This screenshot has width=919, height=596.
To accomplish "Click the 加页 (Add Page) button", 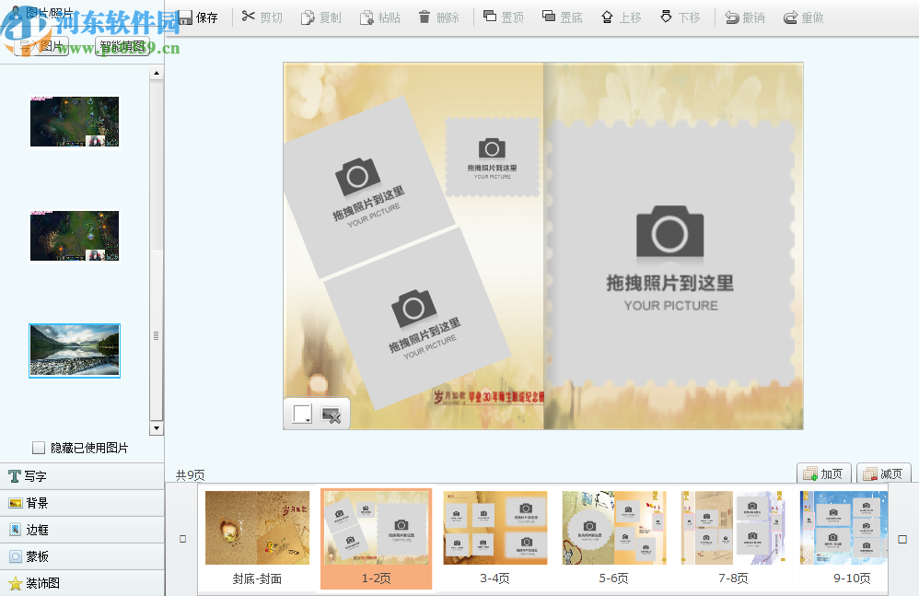I will point(822,473).
